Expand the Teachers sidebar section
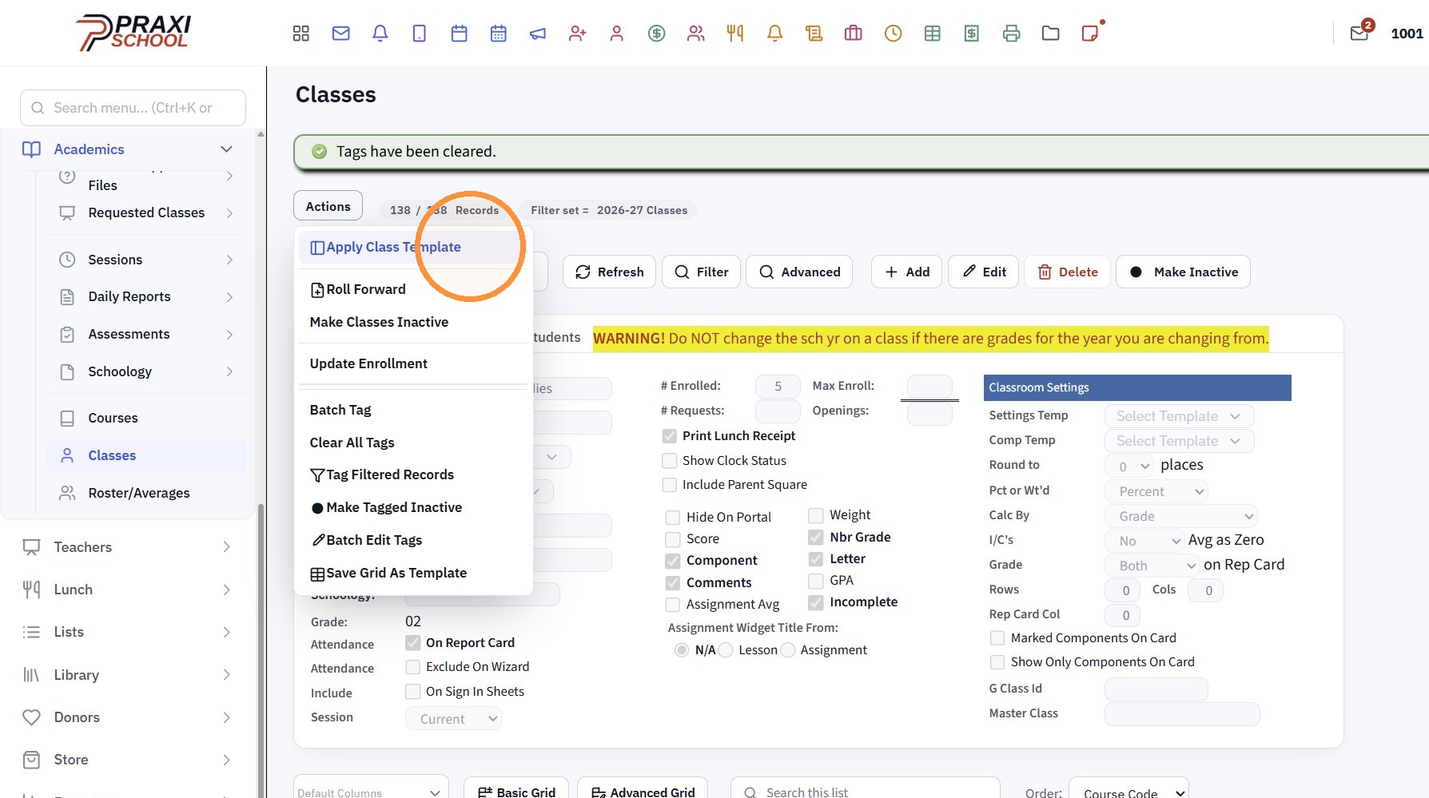This screenshot has height=798, width=1429. click(128, 547)
